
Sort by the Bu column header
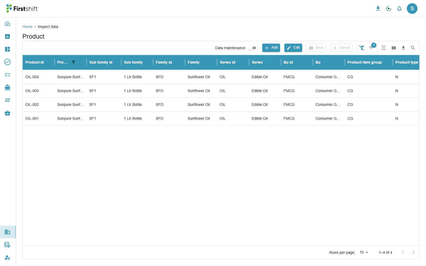(x=318, y=62)
